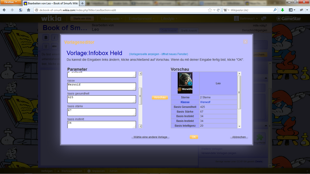
Task: Click the search magnifier icon
Action: coord(275,10)
